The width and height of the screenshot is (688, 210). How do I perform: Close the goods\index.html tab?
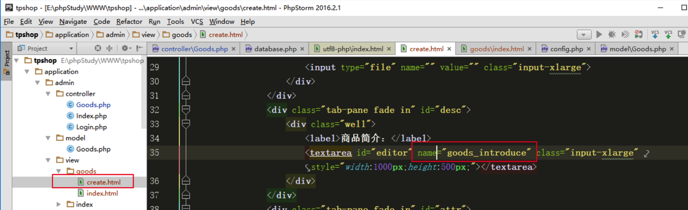pos(530,49)
